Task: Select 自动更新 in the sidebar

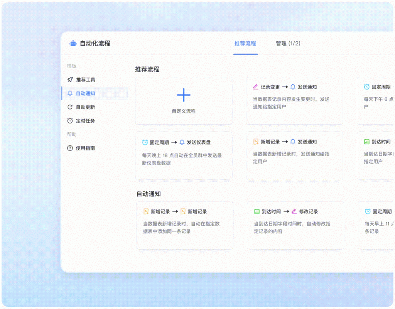Action: point(85,107)
